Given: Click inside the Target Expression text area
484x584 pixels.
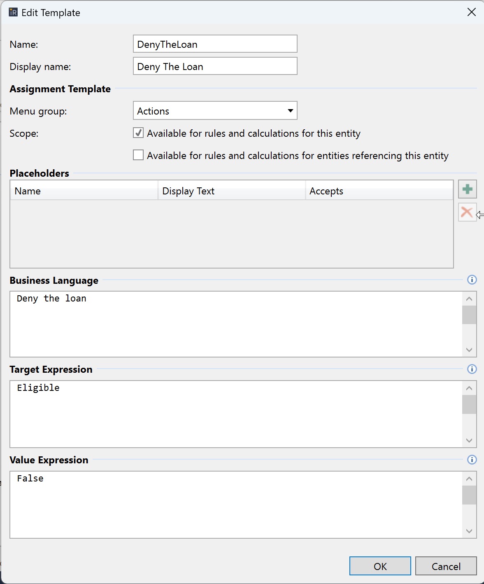Looking at the screenshot, I should point(236,414).
